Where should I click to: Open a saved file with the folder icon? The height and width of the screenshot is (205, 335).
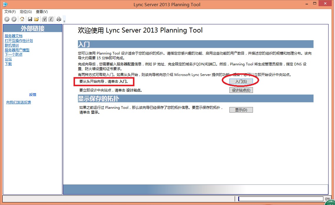click(36, 19)
